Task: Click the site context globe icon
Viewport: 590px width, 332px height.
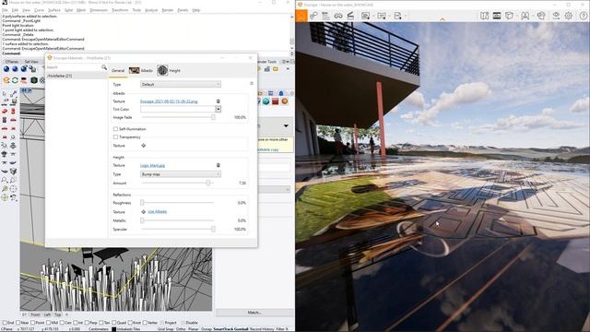Action: [541, 16]
